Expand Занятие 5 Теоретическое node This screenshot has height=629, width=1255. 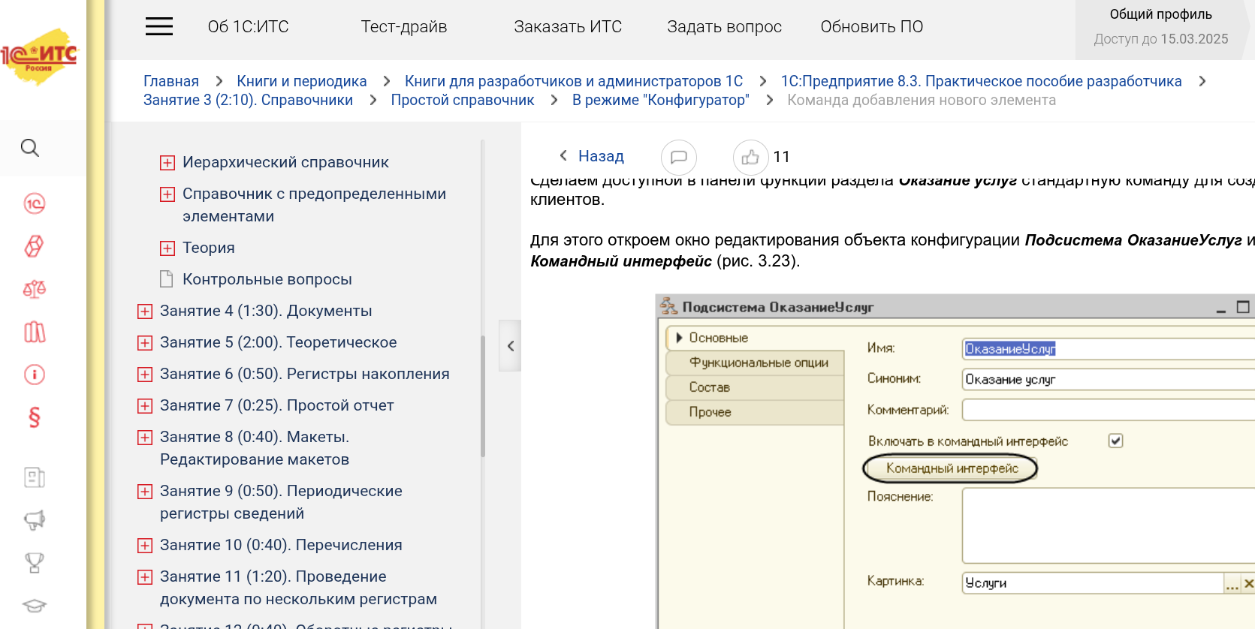(145, 343)
